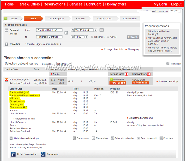Image resolution: width=185 pixels, height=161 pixels.
Task: Click the Refresh button
Action: tap(133, 37)
